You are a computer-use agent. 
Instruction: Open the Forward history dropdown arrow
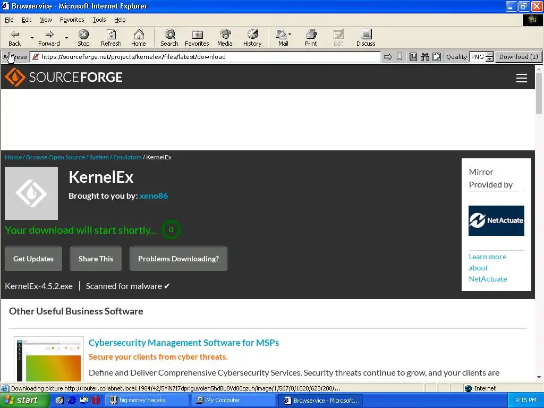click(x=66, y=38)
